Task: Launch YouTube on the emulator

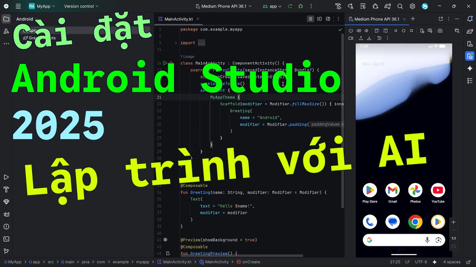Action: click(438, 193)
